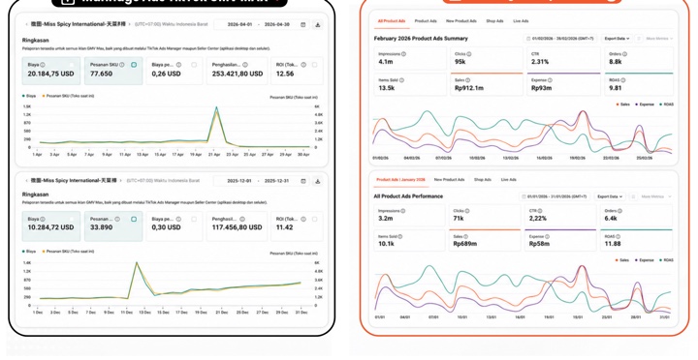The image size is (698, 360).
Task: Select the Expense Rp58m metric card
Action: coord(560,240)
